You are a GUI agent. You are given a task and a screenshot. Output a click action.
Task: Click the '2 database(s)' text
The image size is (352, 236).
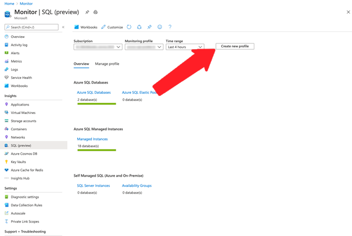(x=87, y=99)
